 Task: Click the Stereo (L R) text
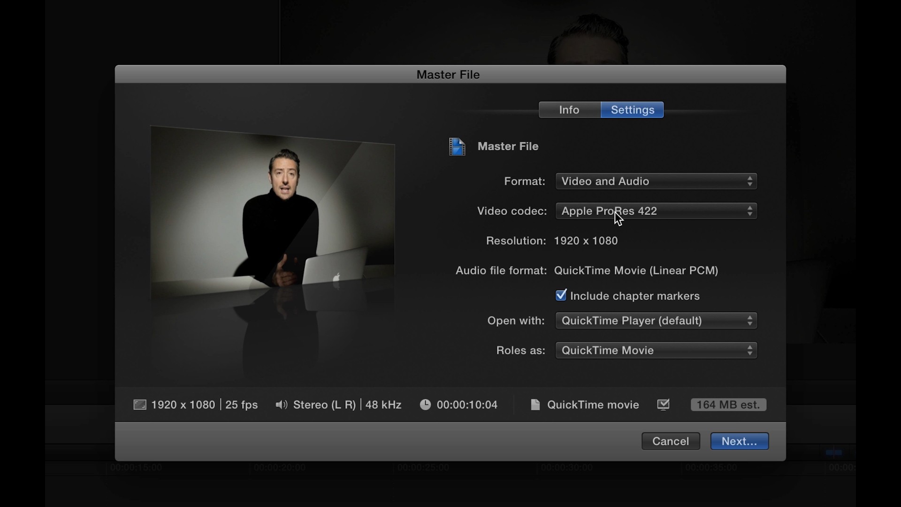[x=324, y=405]
